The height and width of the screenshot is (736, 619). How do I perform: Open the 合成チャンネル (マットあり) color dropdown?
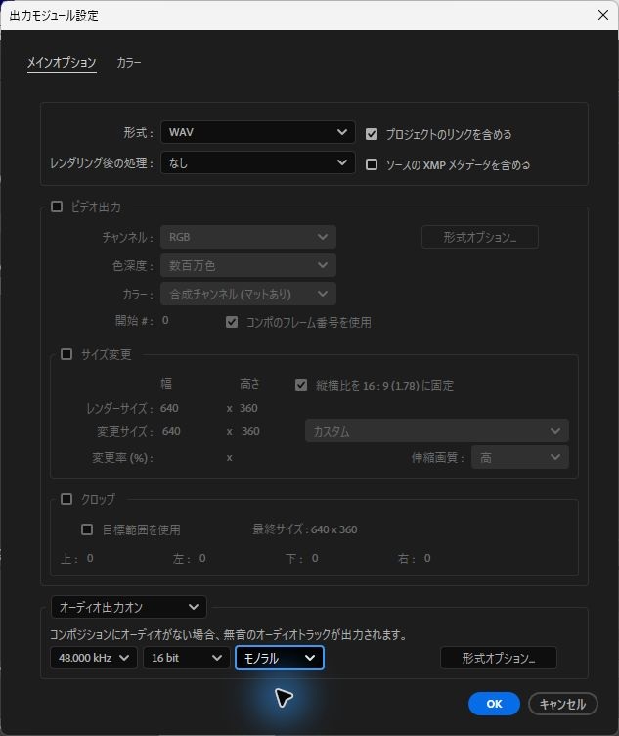tap(248, 294)
